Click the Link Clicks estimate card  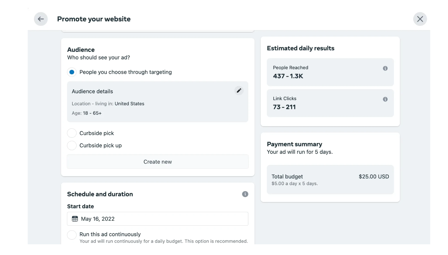pyautogui.click(x=330, y=103)
